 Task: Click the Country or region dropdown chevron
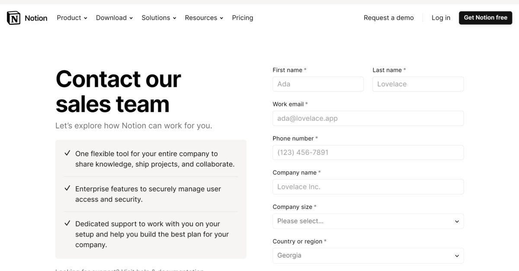click(x=457, y=255)
